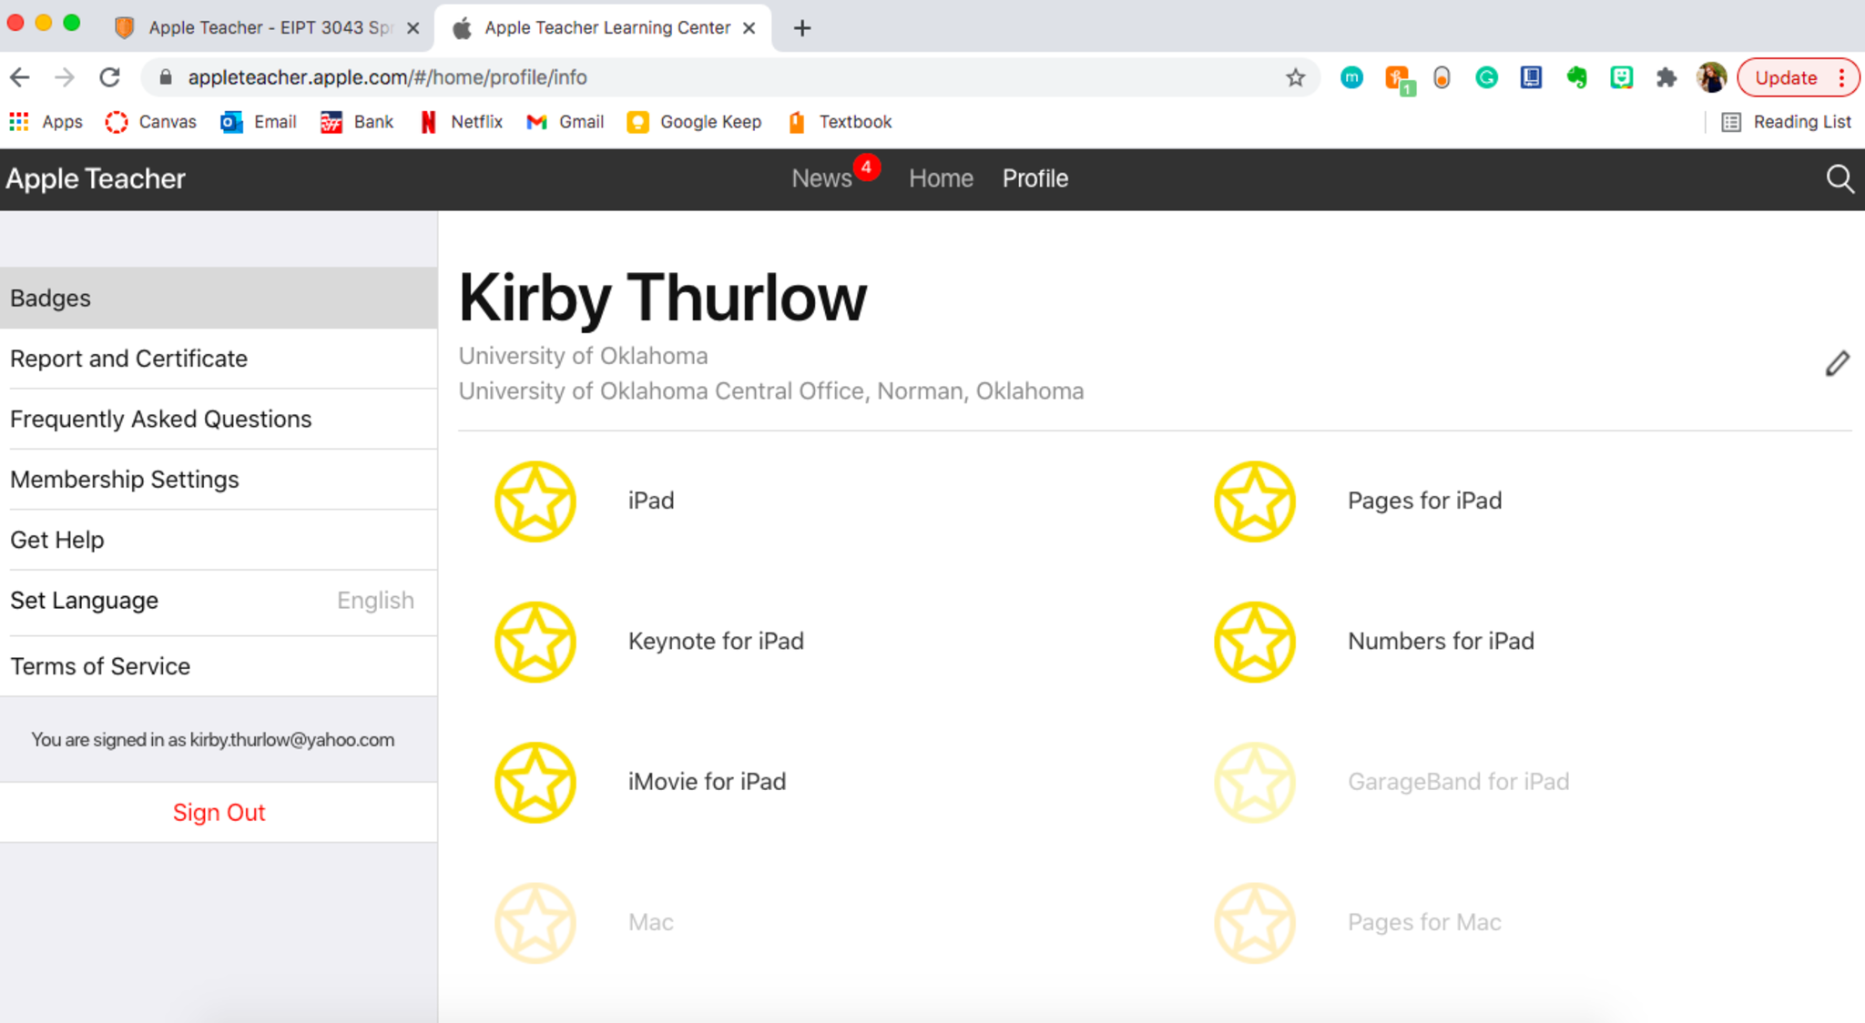Image resolution: width=1865 pixels, height=1023 pixels.
Task: Open the Membership Settings sidebar item
Action: (125, 480)
